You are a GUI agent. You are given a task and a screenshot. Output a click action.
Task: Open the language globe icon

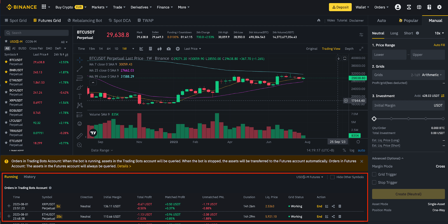419,7
